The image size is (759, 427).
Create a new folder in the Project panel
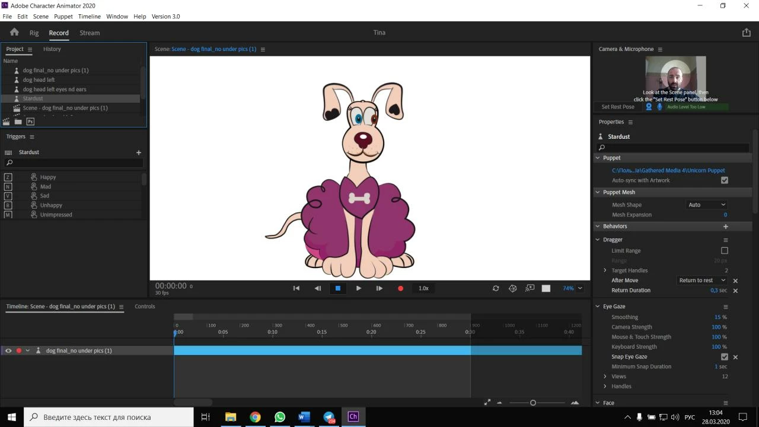[x=18, y=122]
